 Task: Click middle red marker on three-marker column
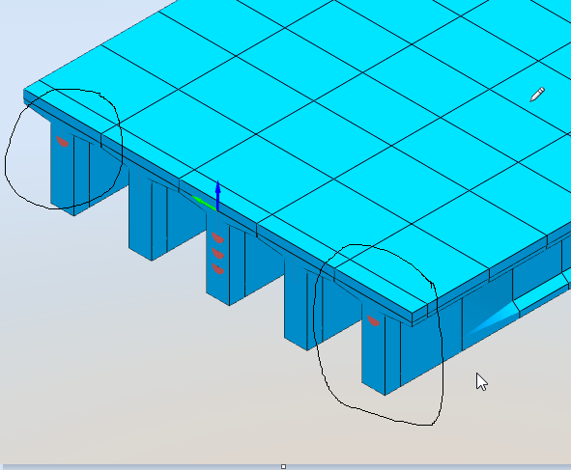coord(217,253)
